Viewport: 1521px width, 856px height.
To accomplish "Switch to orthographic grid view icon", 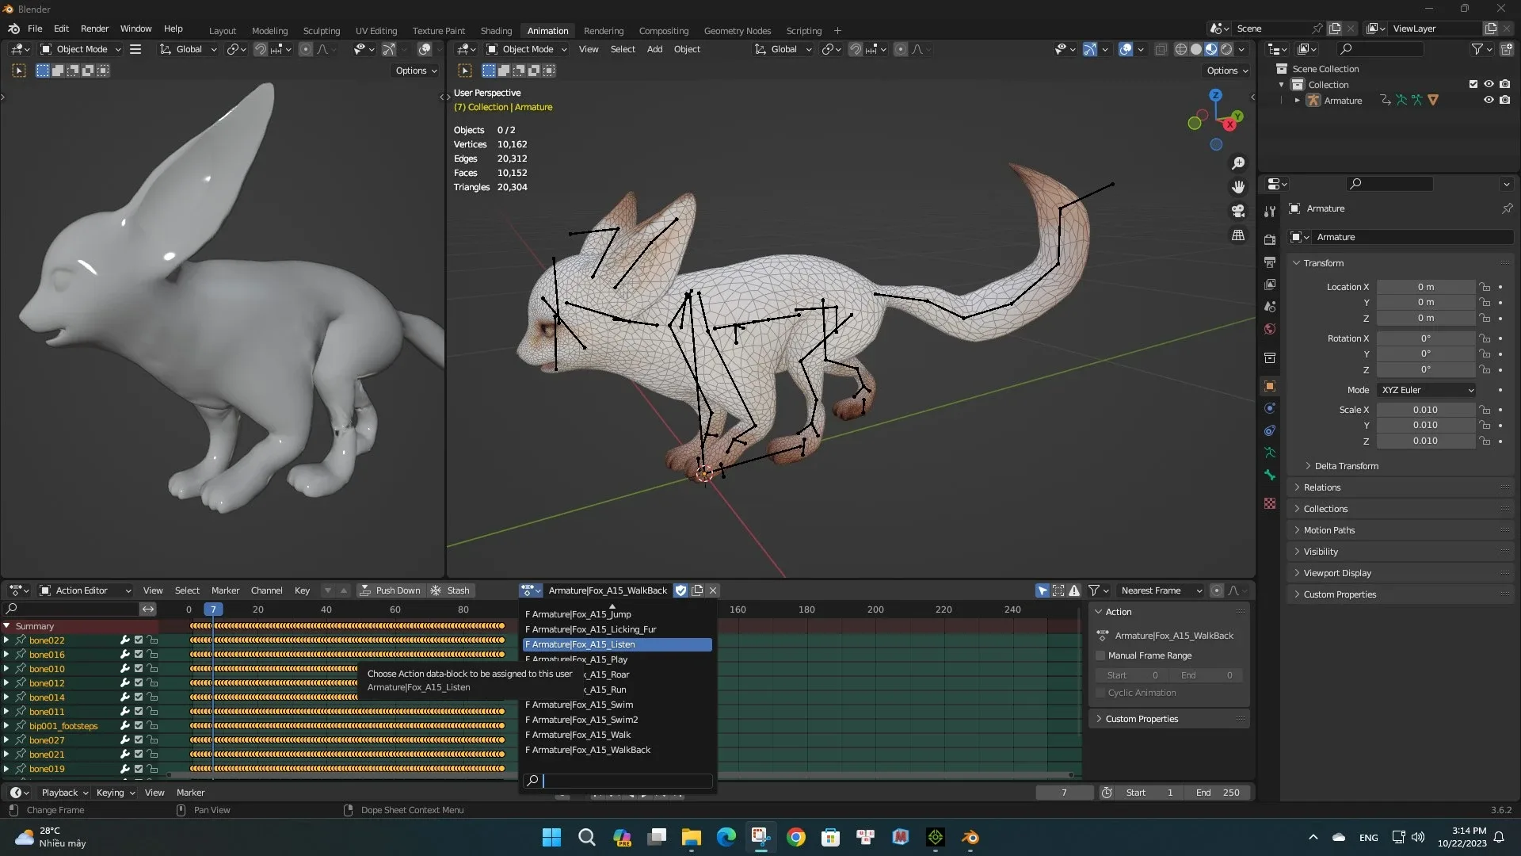I will click(x=1238, y=235).
